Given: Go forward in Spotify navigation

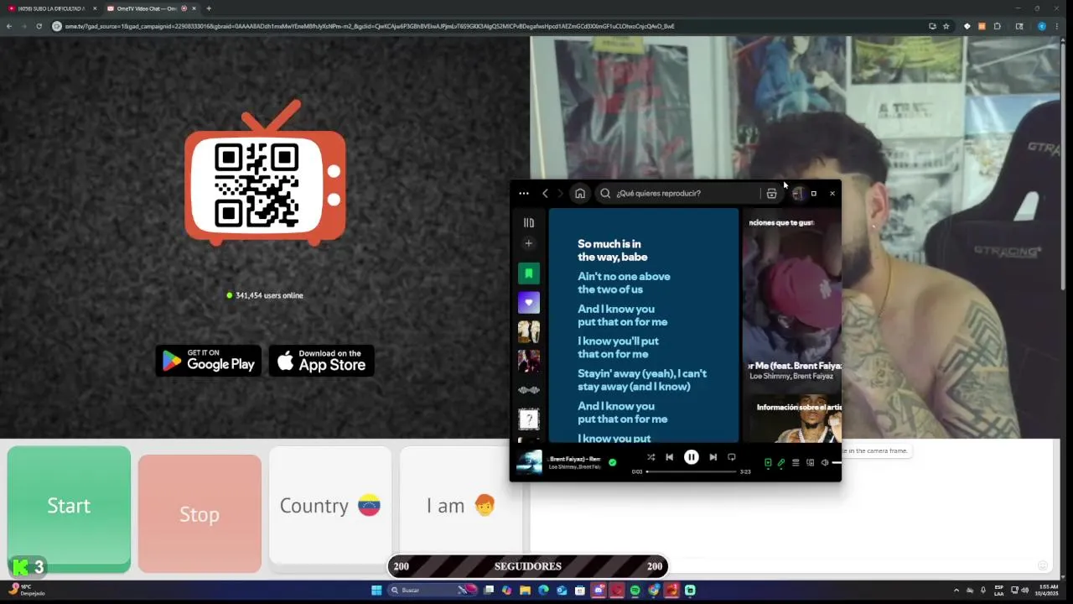Looking at the screenshot, I should click(x=560, y=193).
